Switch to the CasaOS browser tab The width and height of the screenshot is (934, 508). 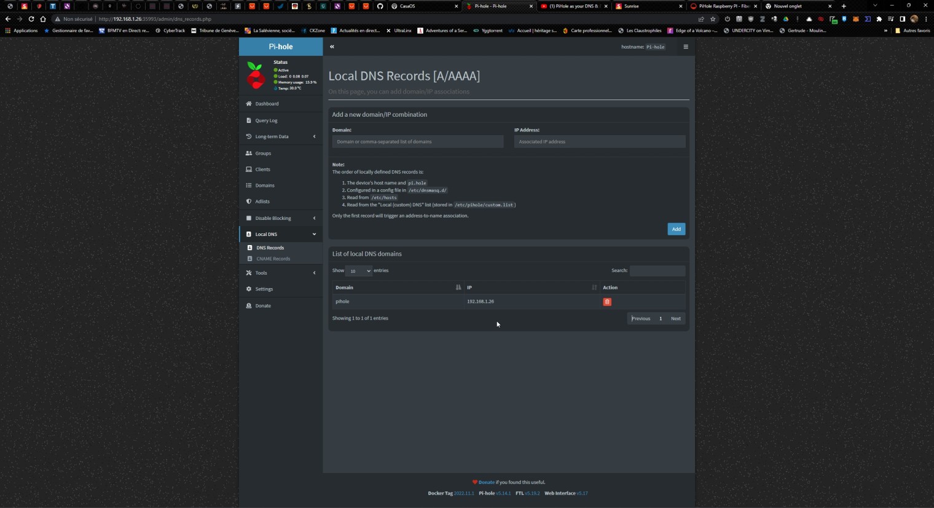click(x=424, y=6)
